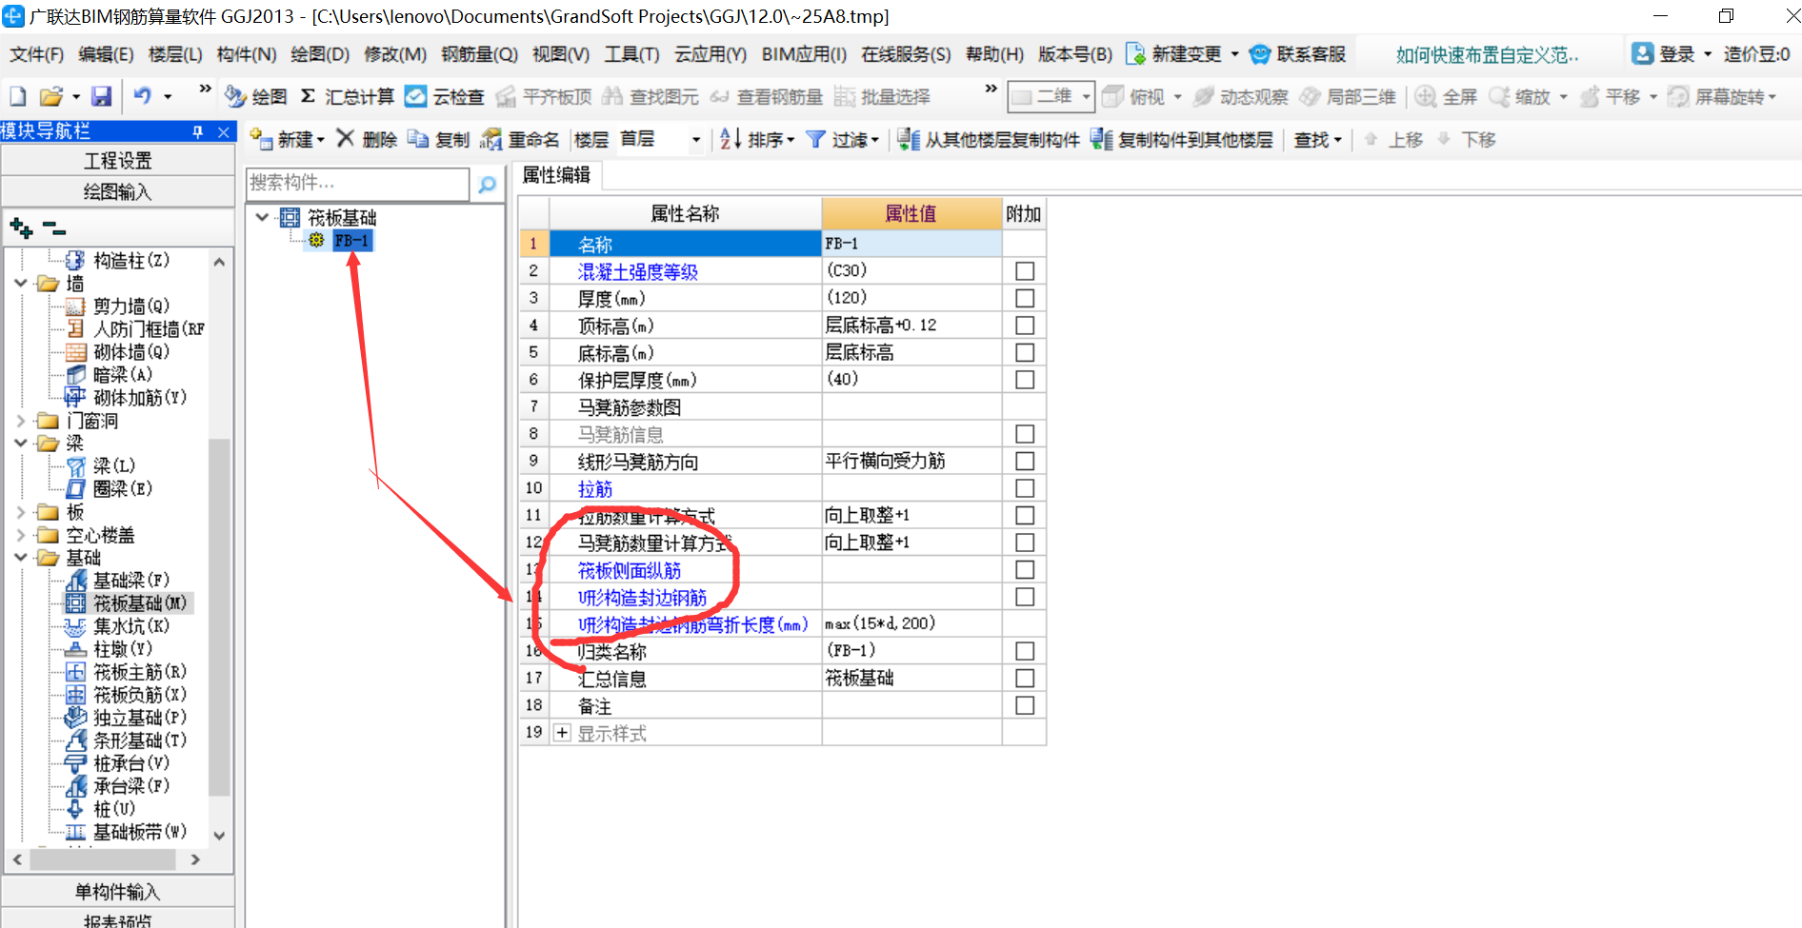
Task: Click 查看钢筋量 view rebar quantity
Action: [767, 96]
